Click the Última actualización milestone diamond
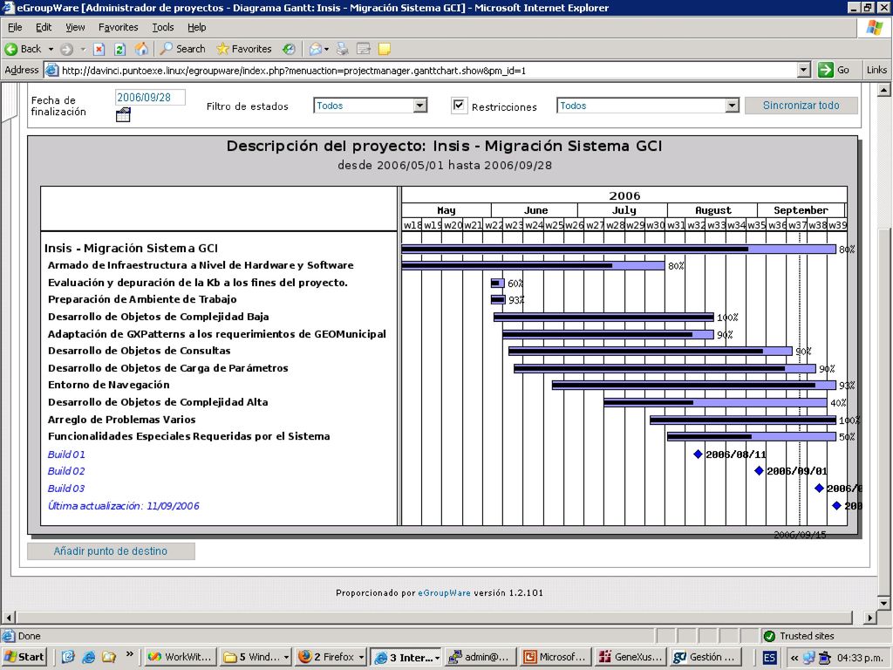Viewport: 893px width, 670px height. pyautogui.click(x=836, y=505)
